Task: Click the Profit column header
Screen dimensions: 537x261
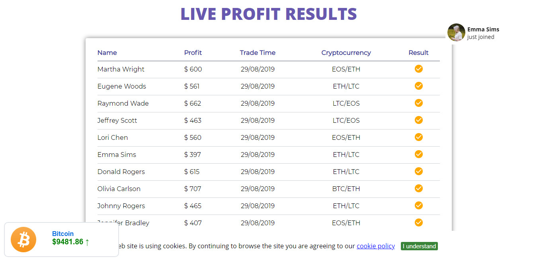Action: (x=193, y=52)
